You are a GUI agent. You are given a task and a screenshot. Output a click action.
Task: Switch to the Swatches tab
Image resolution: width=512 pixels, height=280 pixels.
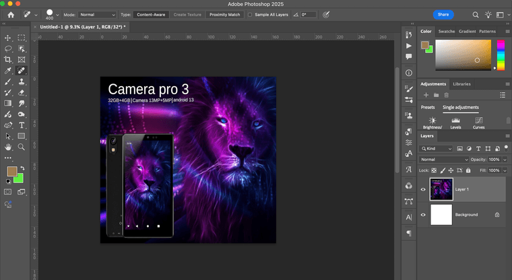coord(447,32)
